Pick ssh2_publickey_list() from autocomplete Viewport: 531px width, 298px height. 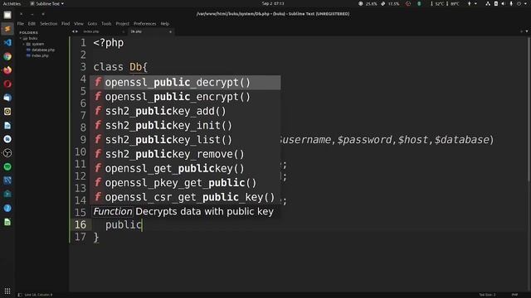click(x=185, y=140)
